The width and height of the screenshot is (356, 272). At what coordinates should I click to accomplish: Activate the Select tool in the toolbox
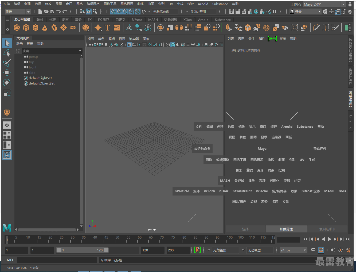click(7, 43)
